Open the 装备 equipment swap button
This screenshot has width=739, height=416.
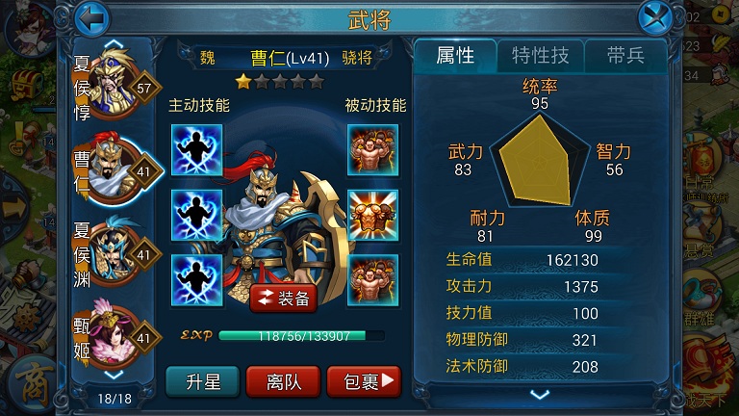pos(283,299)
